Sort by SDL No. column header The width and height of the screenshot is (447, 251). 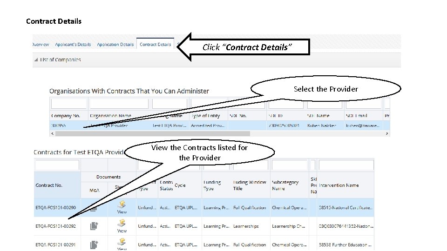(x=238, y=116)
